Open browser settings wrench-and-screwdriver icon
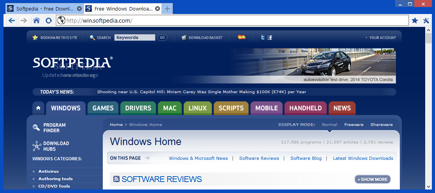This screenshot has width=435, height=193. tap(426, 21)
